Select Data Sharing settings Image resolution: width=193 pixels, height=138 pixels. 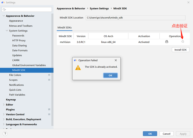(19, 46)
